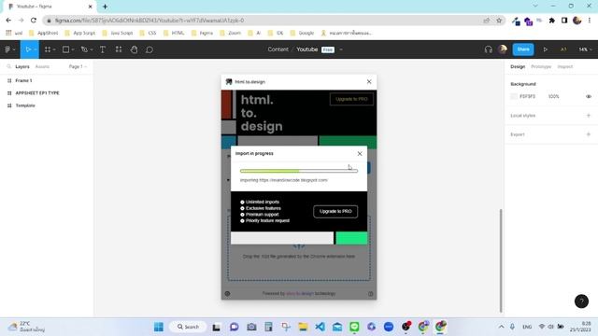Screen dimensions: 598x336
Task: Click the Present play icon
Action: point(546,49)
